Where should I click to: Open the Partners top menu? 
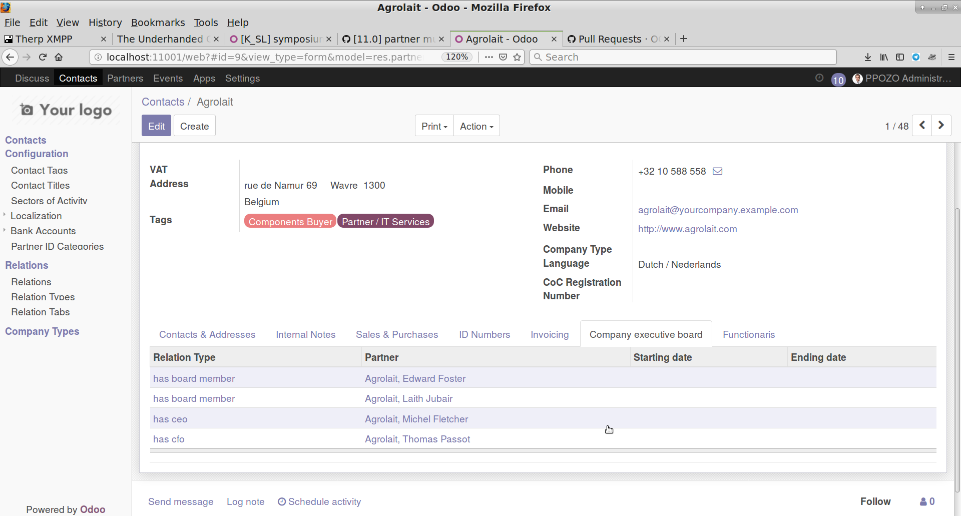pyautogui.click(x=125, y=78)
